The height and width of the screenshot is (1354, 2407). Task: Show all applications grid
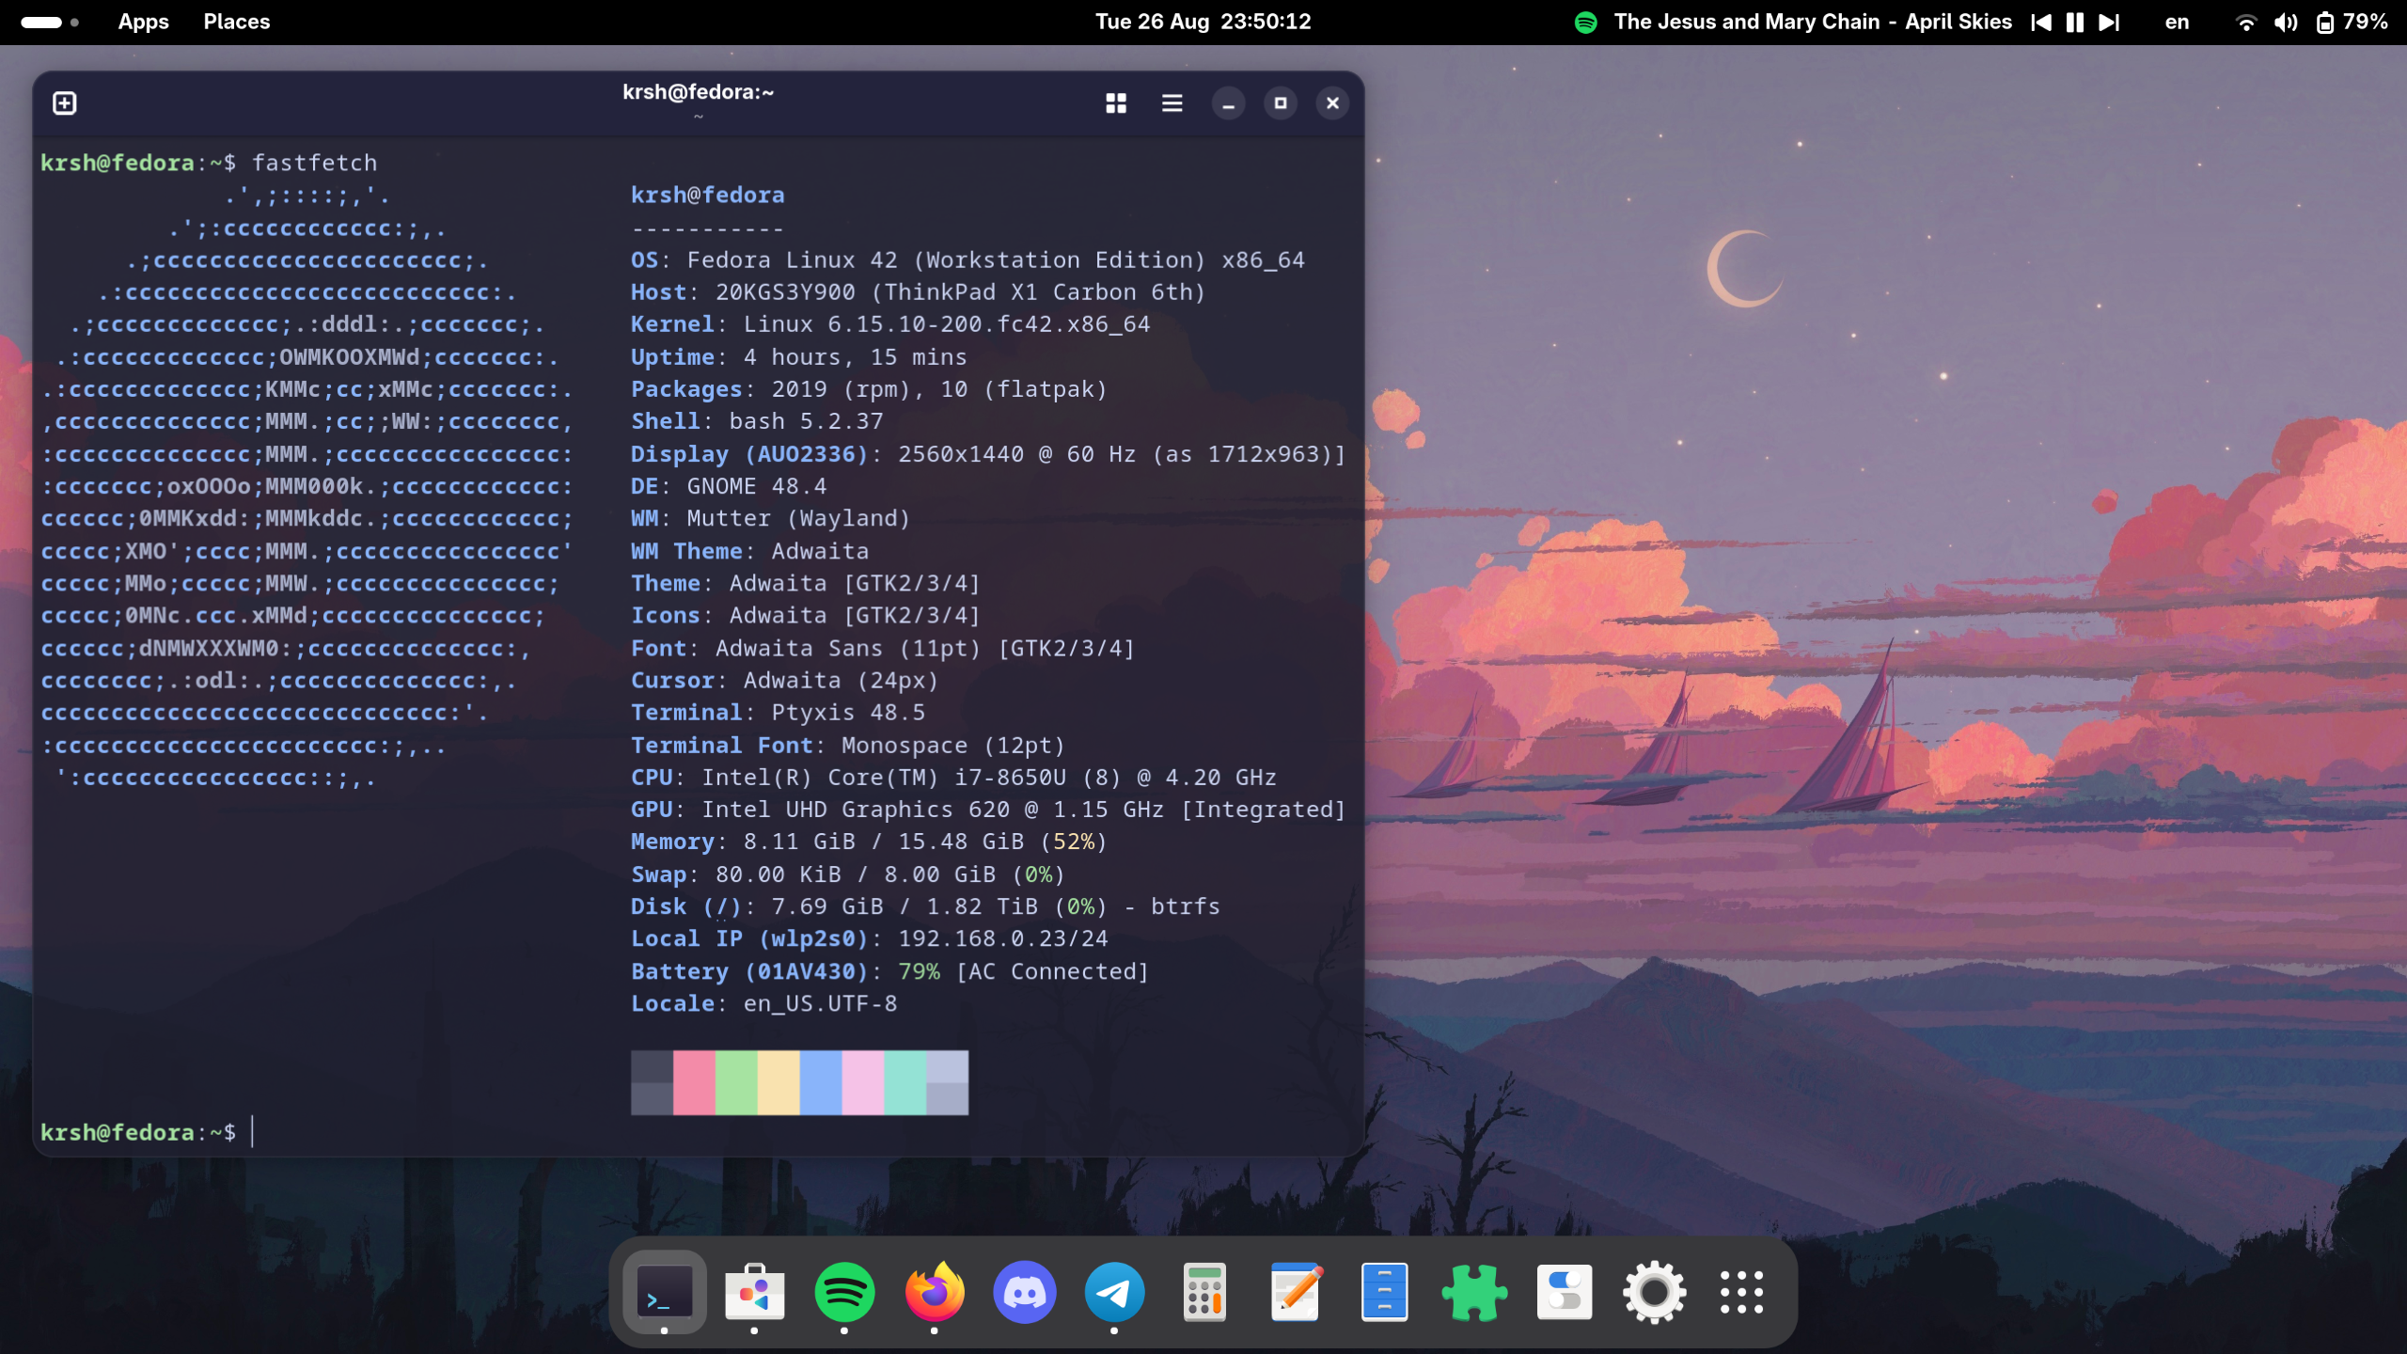click(1741, 1292)
